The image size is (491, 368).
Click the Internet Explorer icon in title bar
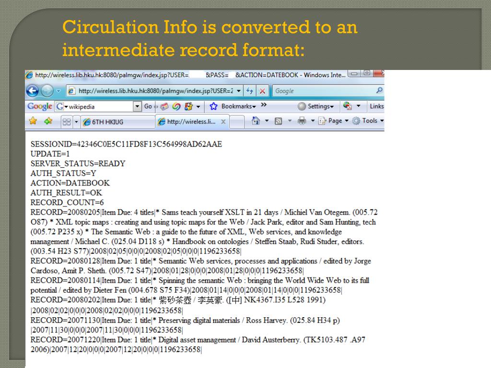29,75
